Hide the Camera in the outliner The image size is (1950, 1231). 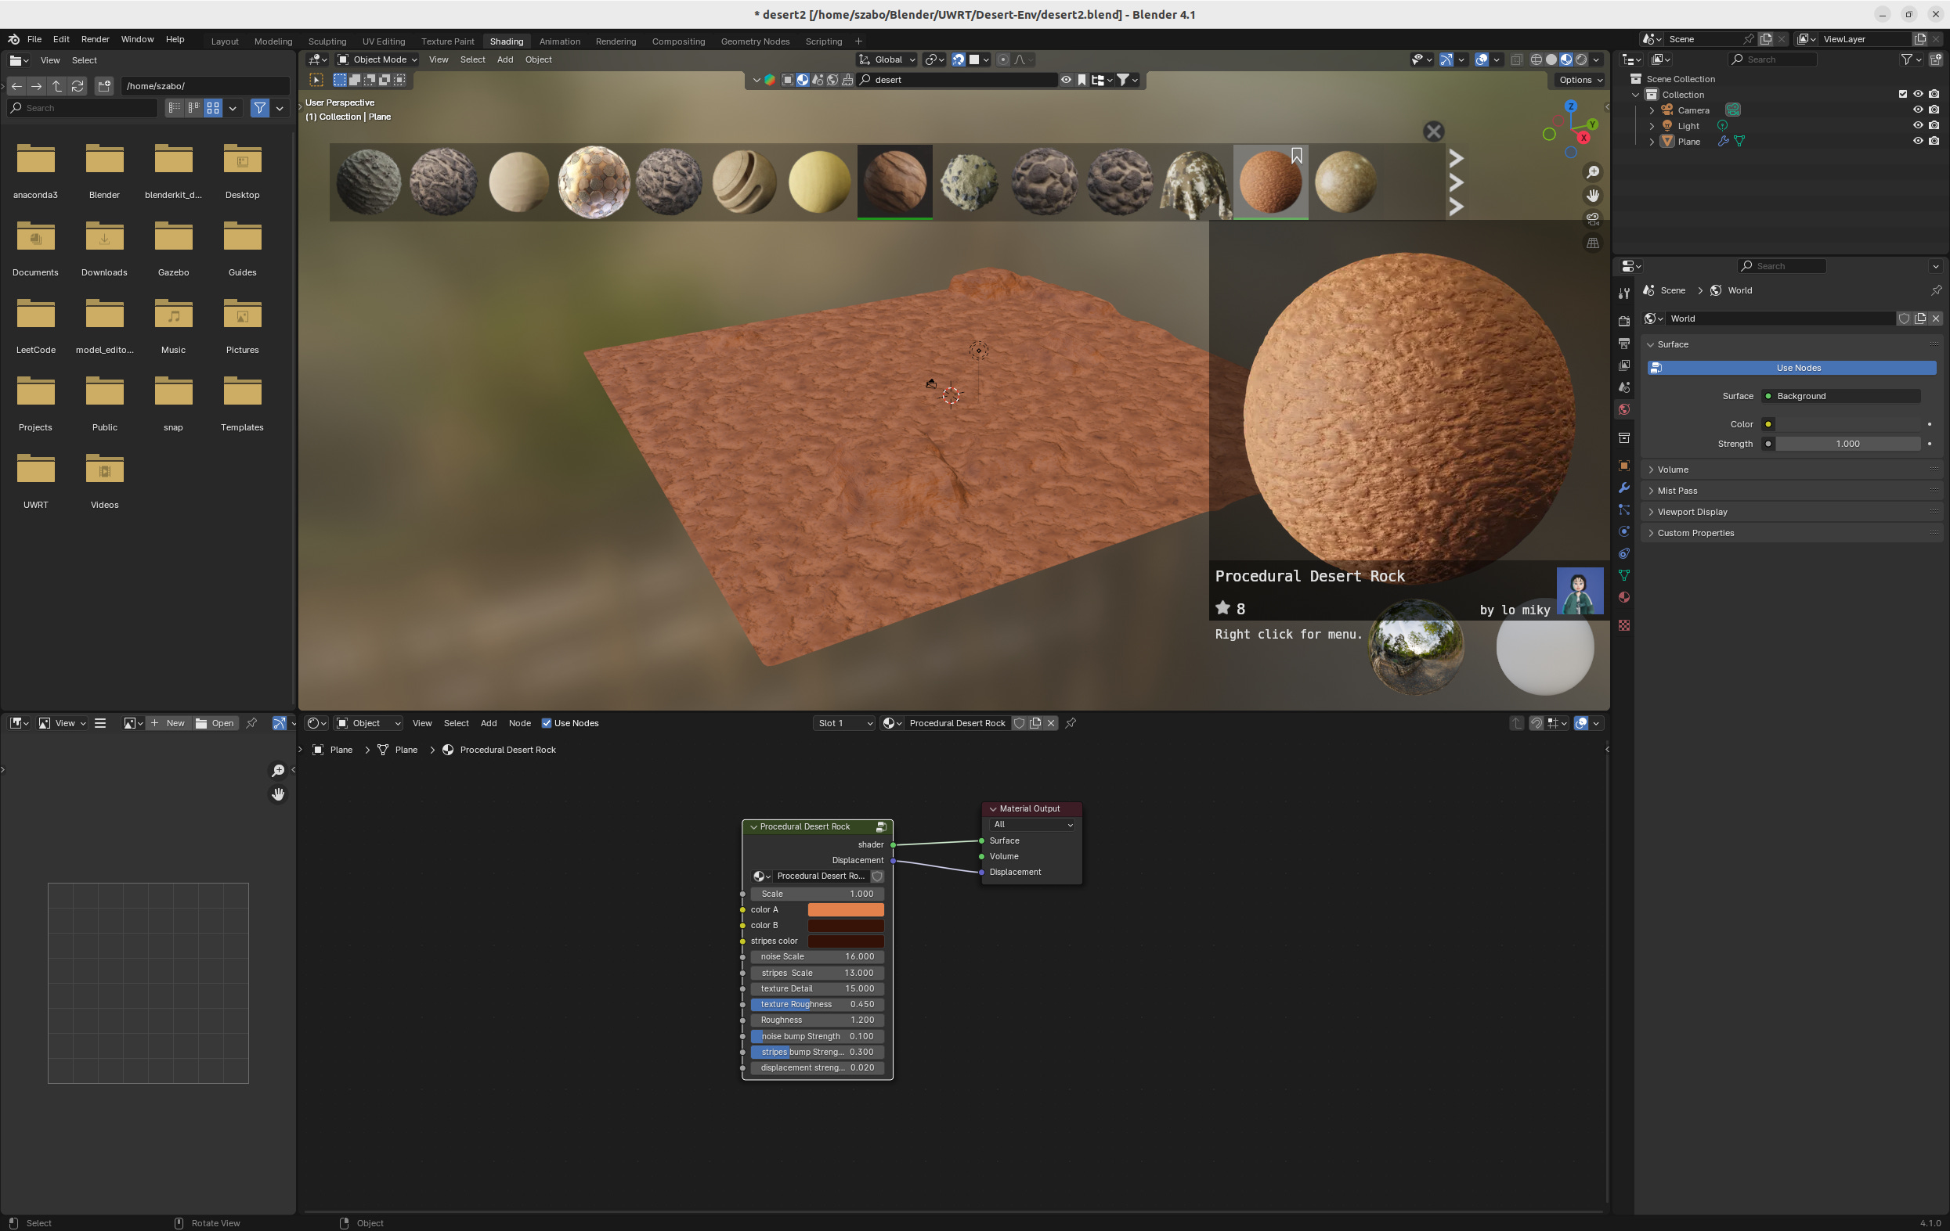point(1917,110)
